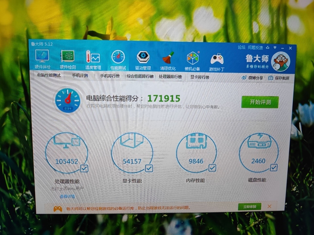Uncheck the 磁盘性能 checkbox
314x235 pixels.
coord(274,167)
